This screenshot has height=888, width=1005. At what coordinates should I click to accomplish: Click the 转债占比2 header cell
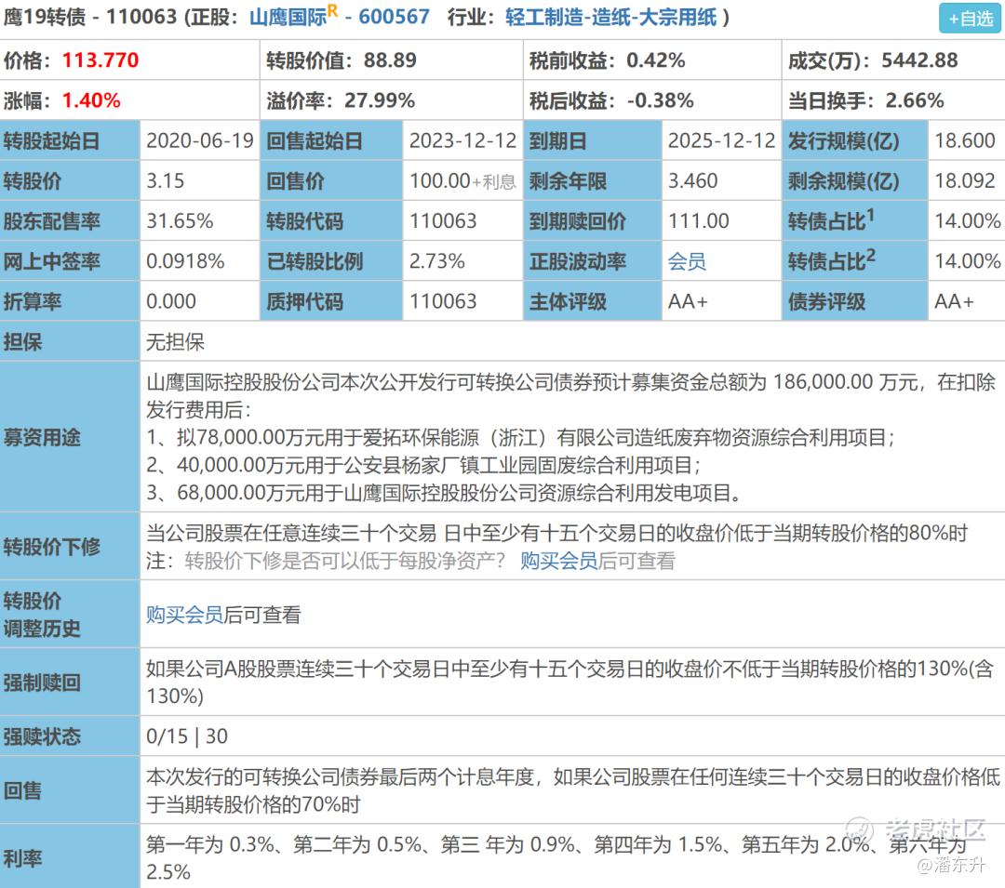point(854,261)
